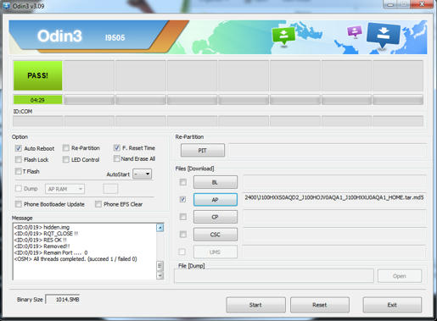Uncheck the checkbox beside AP
437x321 pixels.
183,199
